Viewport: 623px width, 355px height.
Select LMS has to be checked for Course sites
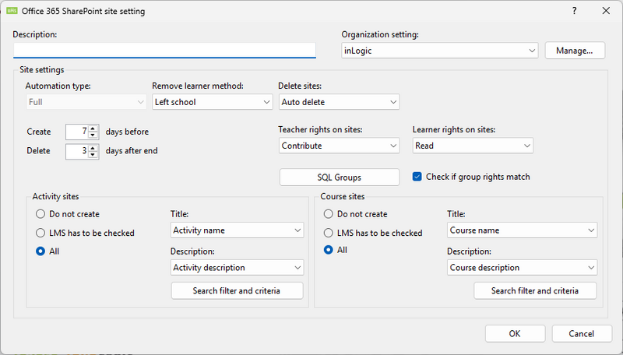point(329,233)
